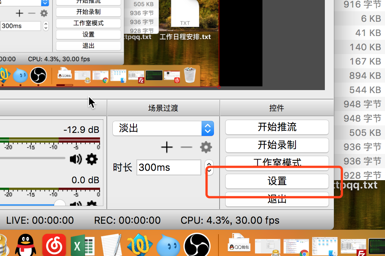Click 退出 inside the preview image

point(88,46)
